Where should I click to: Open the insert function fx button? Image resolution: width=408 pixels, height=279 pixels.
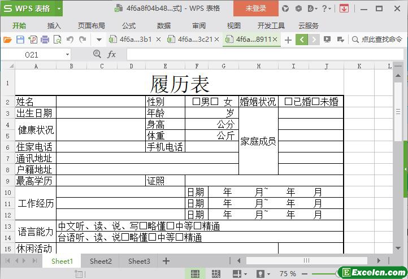[111, 54]
